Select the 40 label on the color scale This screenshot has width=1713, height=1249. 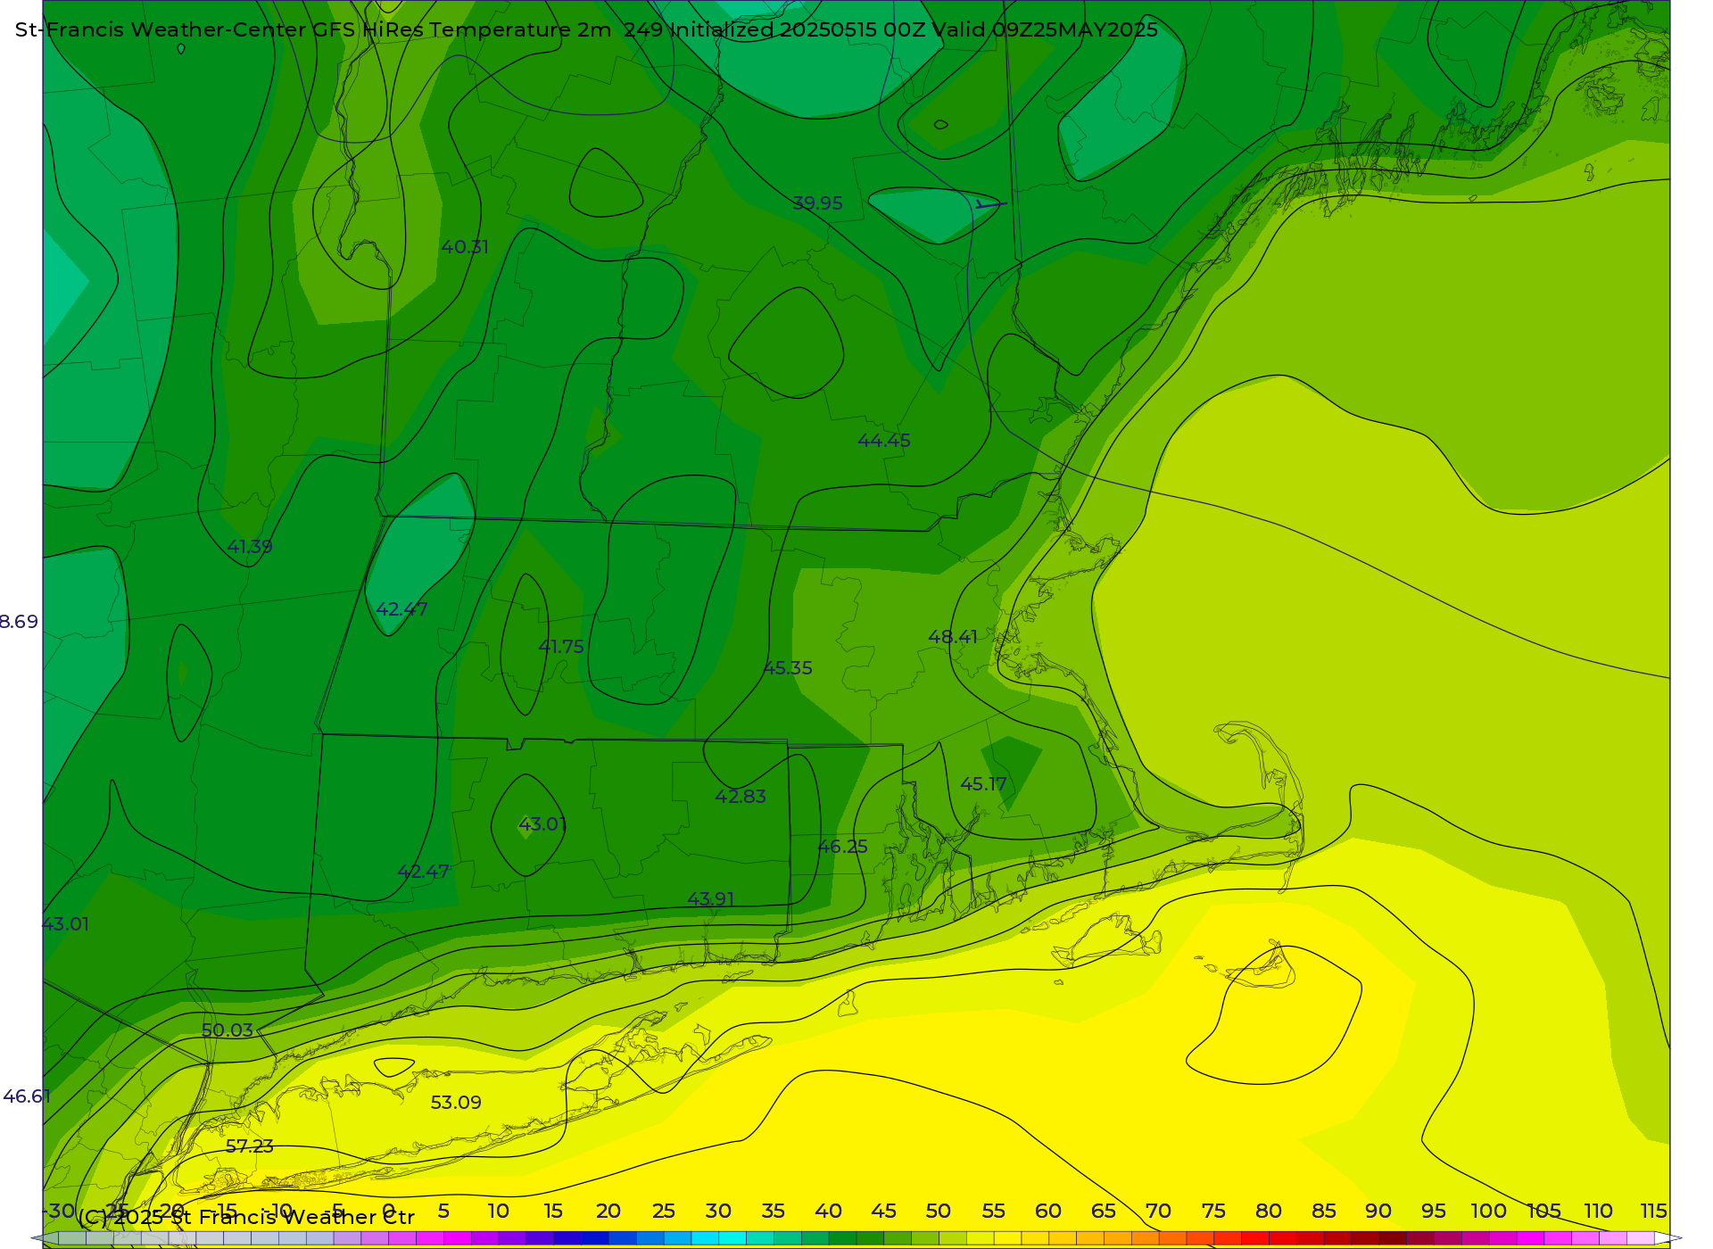pyautogui.click(x=828, y=1211)
